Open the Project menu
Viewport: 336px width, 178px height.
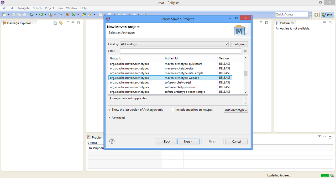coord(49,8)
